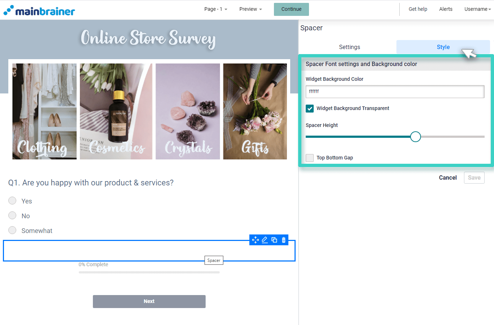Enable the Top Bottom Gap option
Screen dimensions: 494x325
(x=310, y=158)
